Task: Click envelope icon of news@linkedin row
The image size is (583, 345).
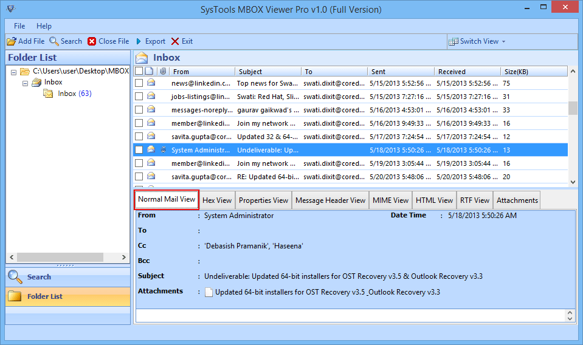Action: (x=151, y=83)
